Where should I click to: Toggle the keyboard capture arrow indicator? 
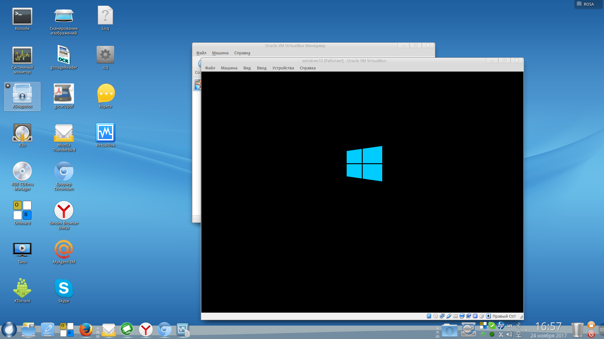click(x=488, y=316)
